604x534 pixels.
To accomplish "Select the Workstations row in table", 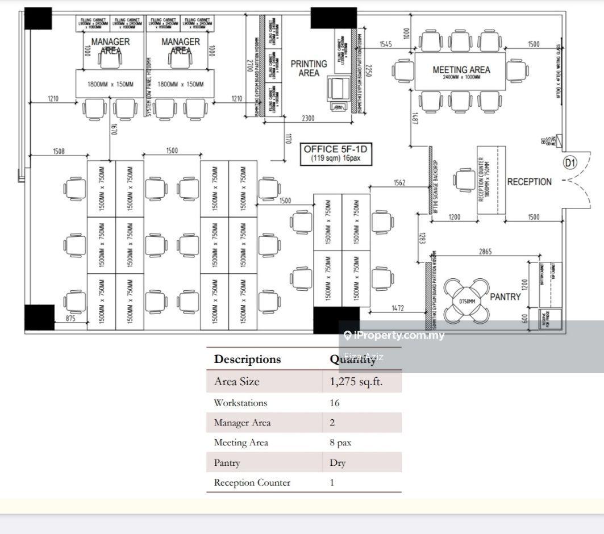I will 303,403.
